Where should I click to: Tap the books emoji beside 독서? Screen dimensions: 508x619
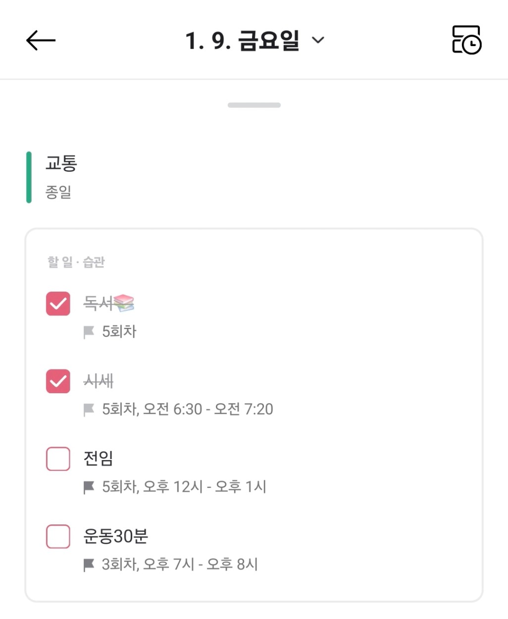[124, 303]
